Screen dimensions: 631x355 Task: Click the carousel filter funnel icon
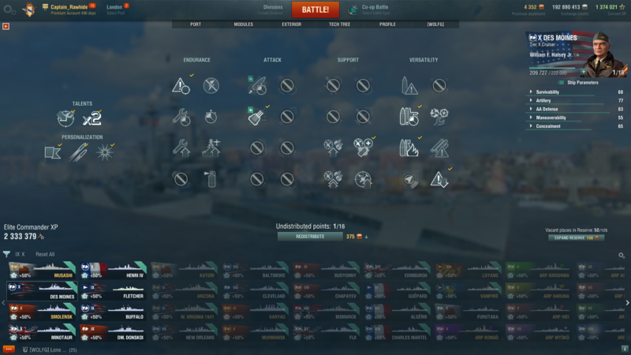[6, 254]
